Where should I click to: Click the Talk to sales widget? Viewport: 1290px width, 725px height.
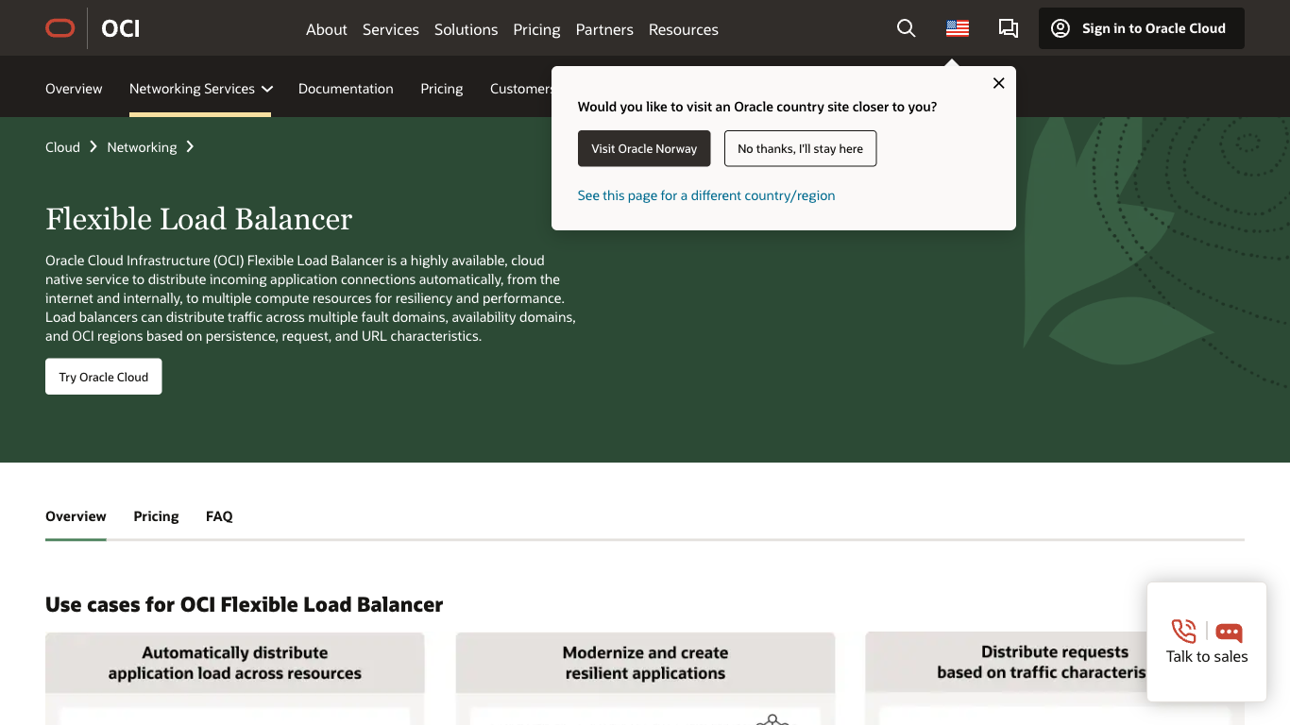(x=1206, y=642)
